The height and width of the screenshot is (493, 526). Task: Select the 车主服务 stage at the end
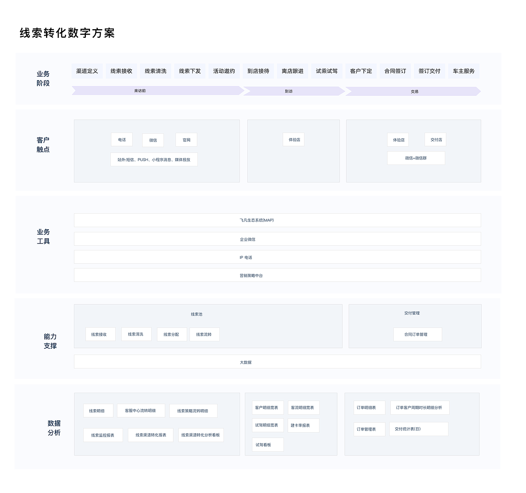464,71
